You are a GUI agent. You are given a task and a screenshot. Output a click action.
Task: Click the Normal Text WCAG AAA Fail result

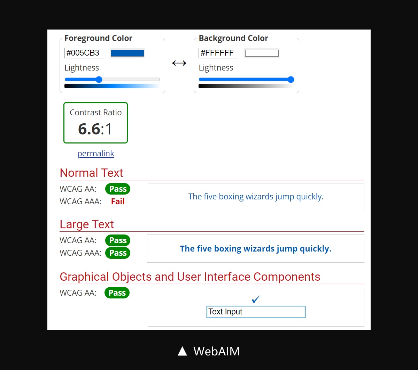click(118, 202)
